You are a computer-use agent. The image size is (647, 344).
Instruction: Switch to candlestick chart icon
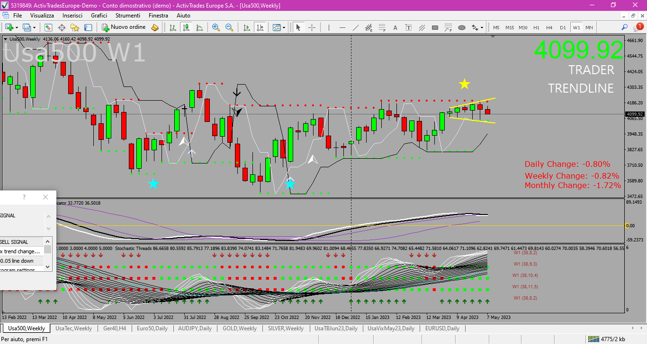pyautogui.click(x=186, y=27)
